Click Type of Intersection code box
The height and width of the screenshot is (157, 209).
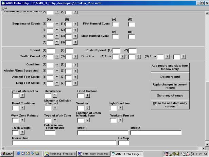(15, 96)
